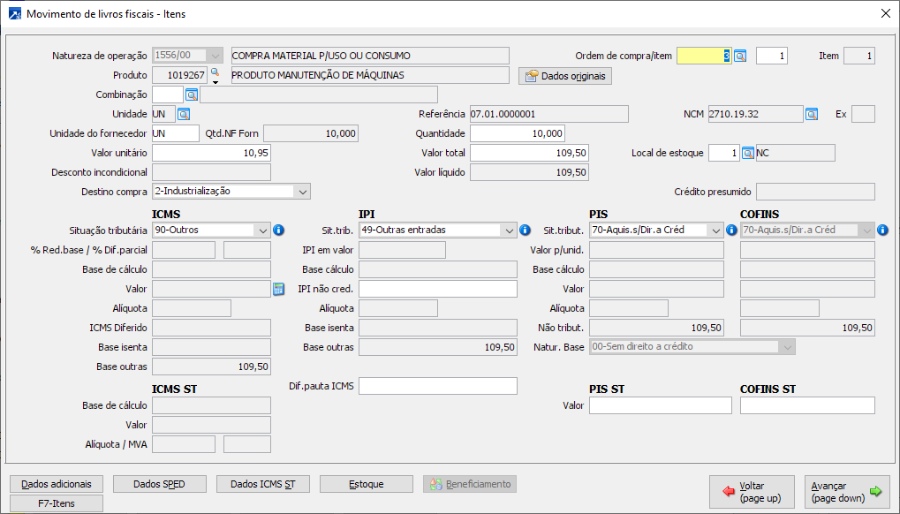Screen dimensions: 900x514
Task: Click the PIS Sit.tribut. info icon
Action: click(731, 230)
